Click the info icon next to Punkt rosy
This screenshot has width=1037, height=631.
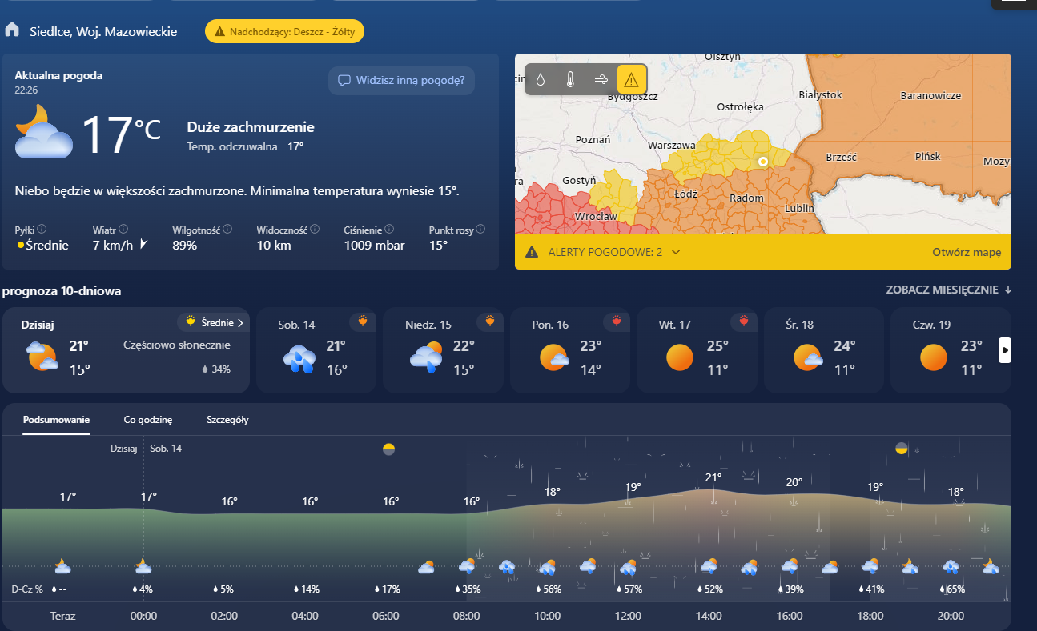tap(480, 230)
